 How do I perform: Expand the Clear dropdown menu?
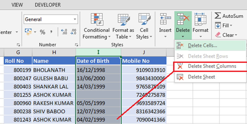click(x=236, y=35)
